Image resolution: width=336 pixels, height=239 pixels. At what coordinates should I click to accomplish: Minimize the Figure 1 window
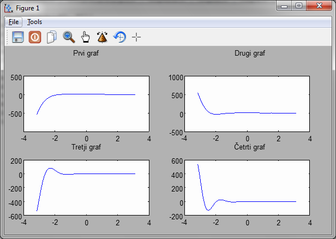pyautogui.click(x=284, y=6)
